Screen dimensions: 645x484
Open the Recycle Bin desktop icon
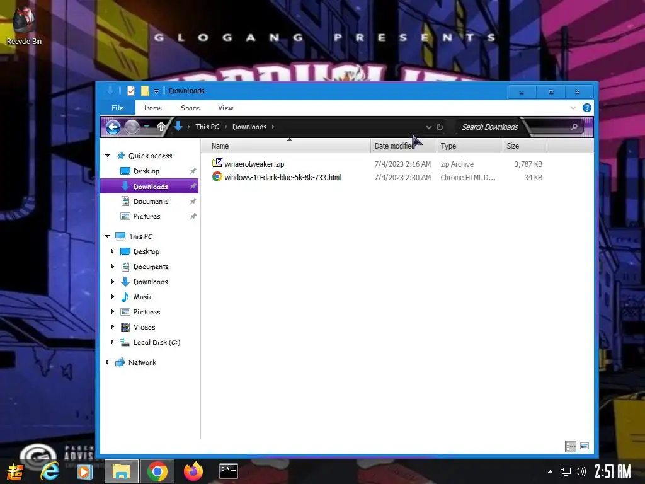(24, 25)
